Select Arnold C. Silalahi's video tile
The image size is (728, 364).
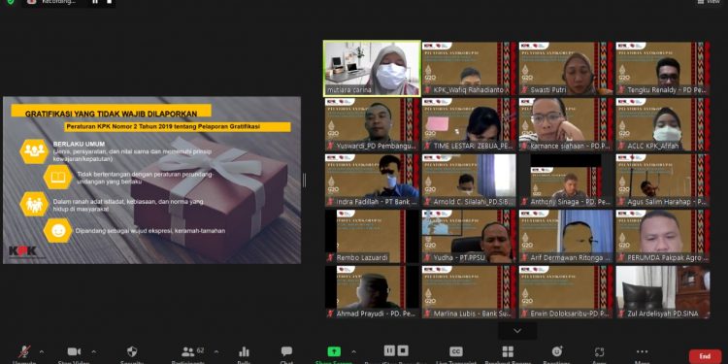[x=469, y=181]
